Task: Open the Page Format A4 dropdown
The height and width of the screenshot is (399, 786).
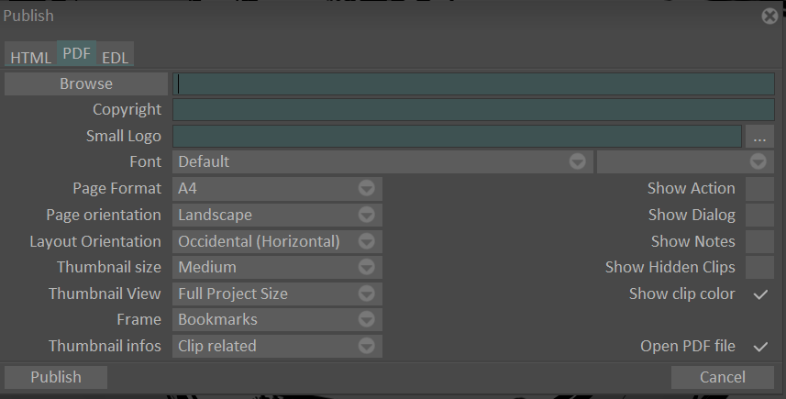Action: [277, 188]
